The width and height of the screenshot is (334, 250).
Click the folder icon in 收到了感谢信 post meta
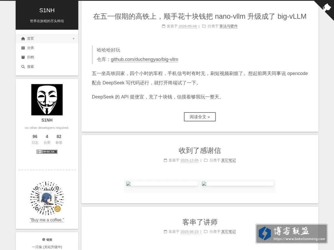206,160
